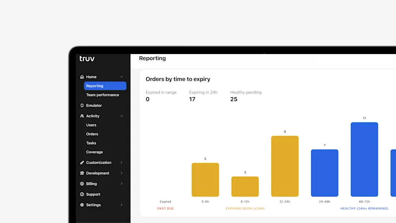Click the Customization pencil icon
The height and width of the screenshot is (223, 396).
(x=82, y=163)
